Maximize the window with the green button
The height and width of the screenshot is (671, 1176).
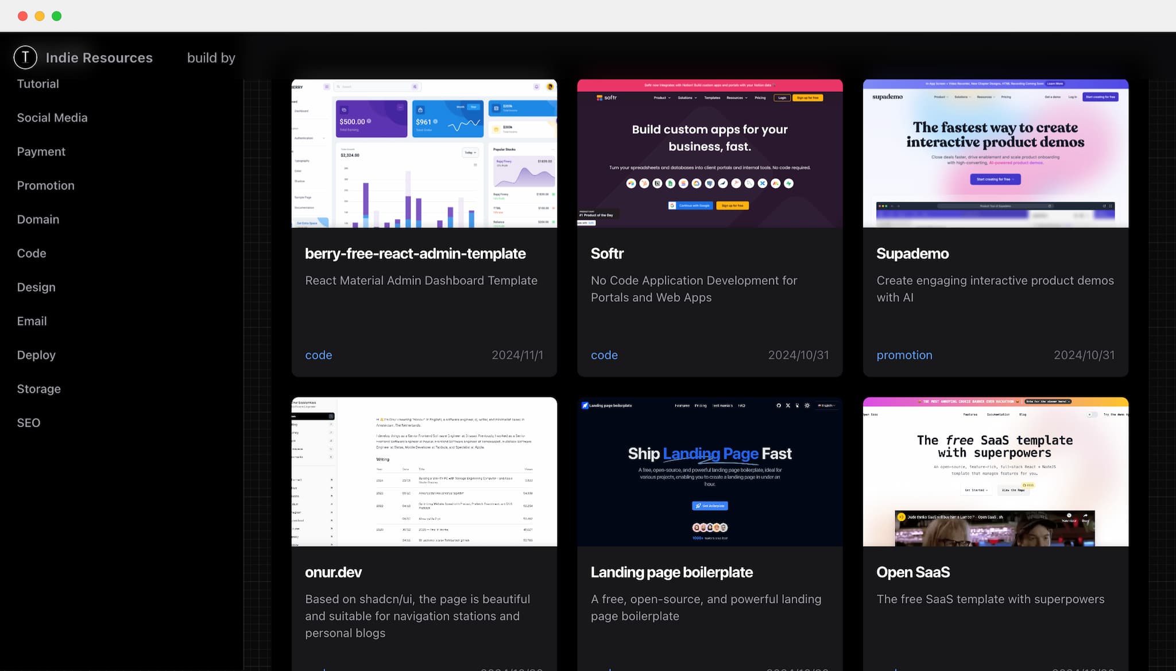pos(56,16)
